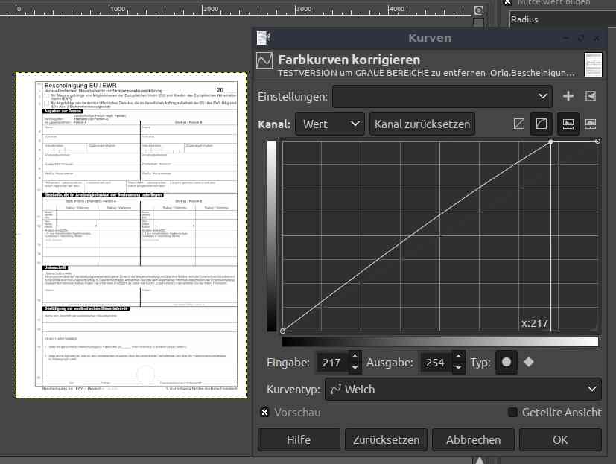The width and height of the screenshot is (616, 464).
Task: Open the settings menu arrow icon
Action: [x=591, y=96]
